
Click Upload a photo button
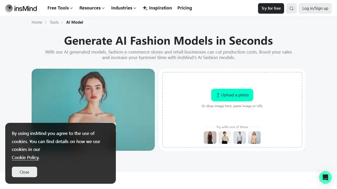pos(232,95)
